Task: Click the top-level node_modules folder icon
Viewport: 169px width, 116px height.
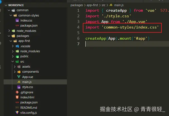Action: [13, 31]
